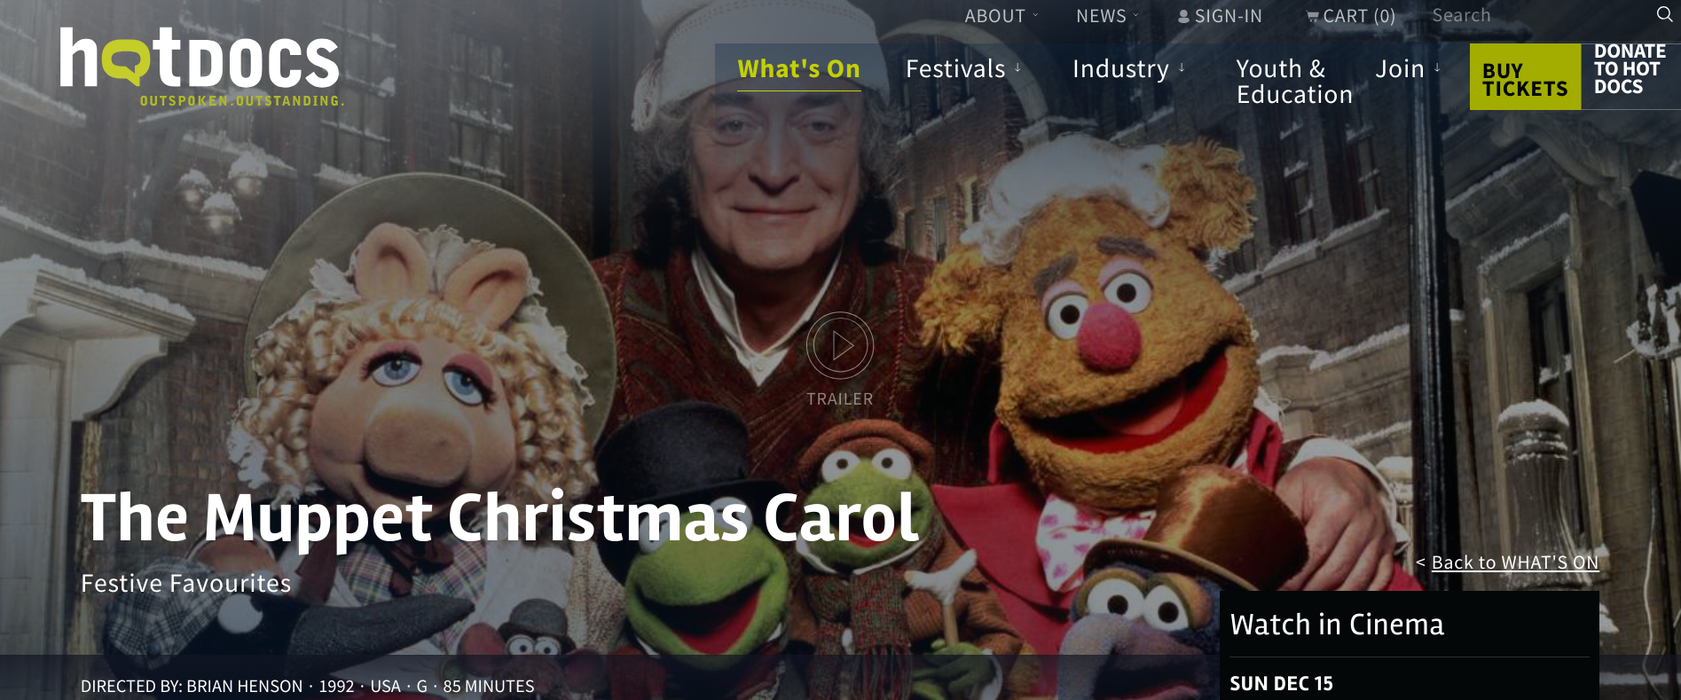Click Donate to Hot Docs
This screenshot has width=1681, height=700.
tap(1630, 69)
